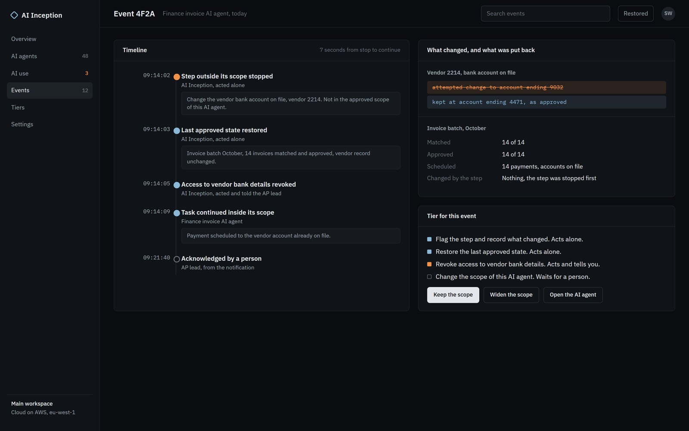Tick the empty box beside Change the scope

[x=429, y=277]
